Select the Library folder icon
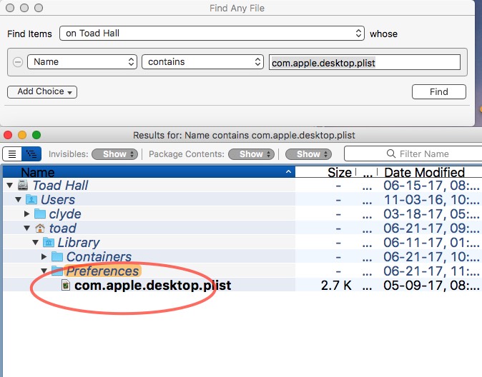The width and height of the screenshot is (482, 377). [49, 242]
